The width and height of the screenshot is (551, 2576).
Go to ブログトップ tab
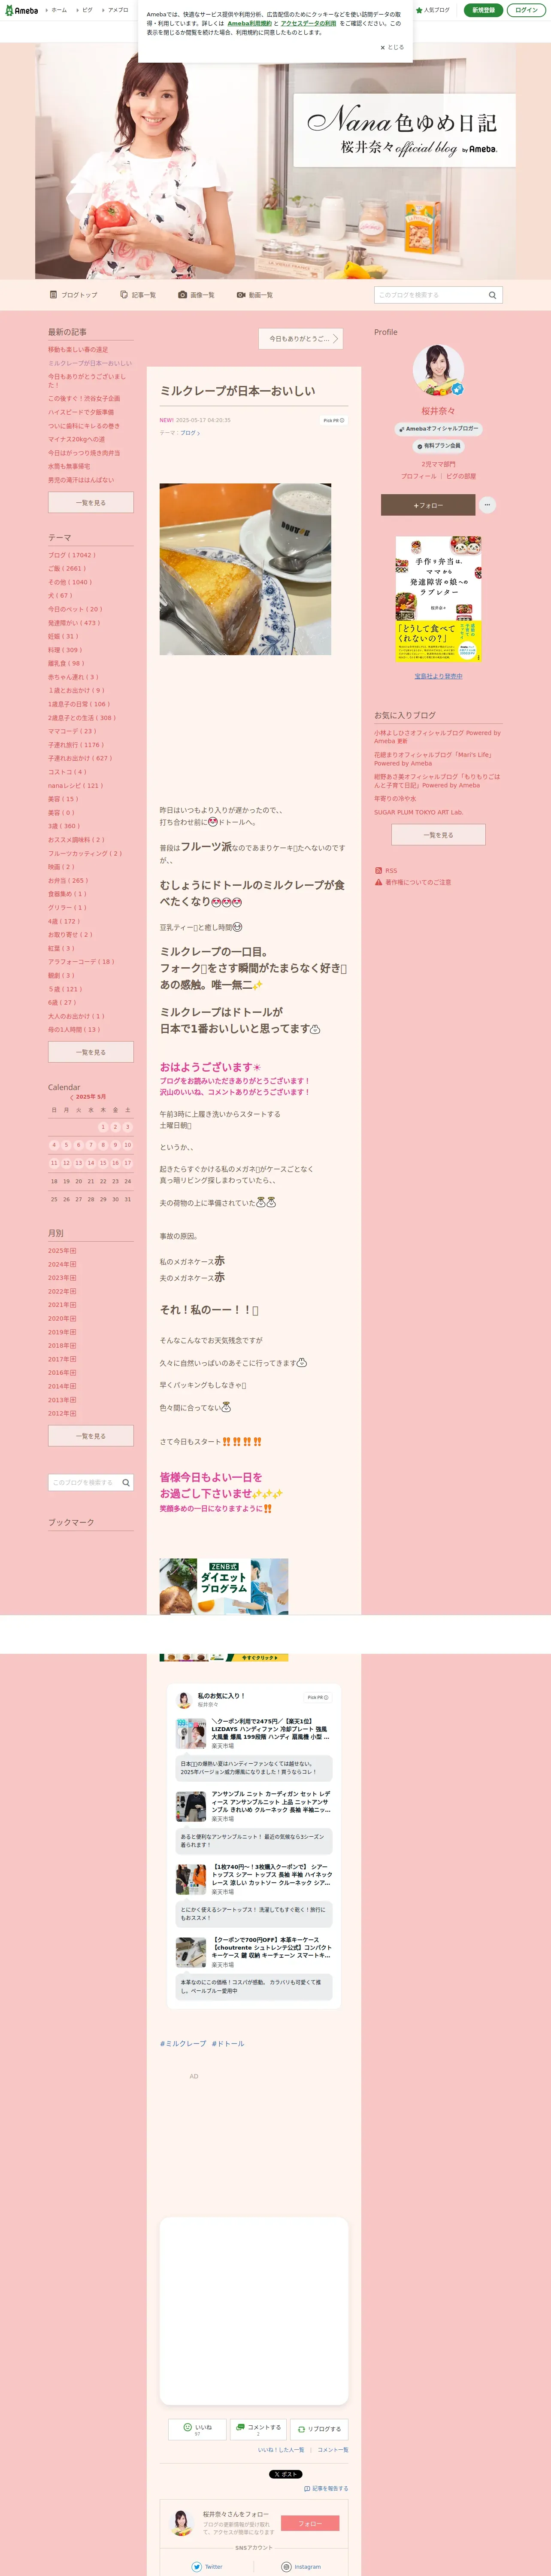coord(74,295)
